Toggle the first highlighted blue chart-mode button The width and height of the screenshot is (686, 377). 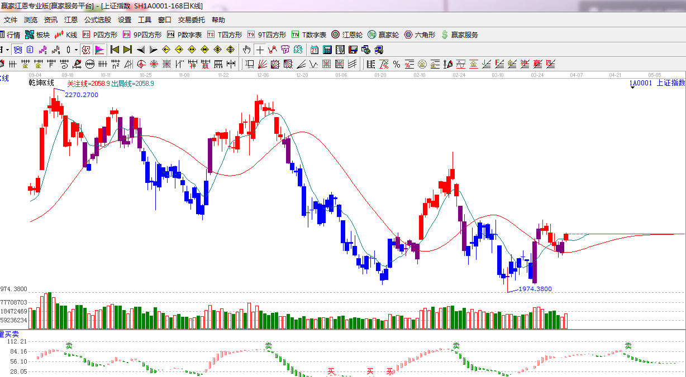pos(18,50)
